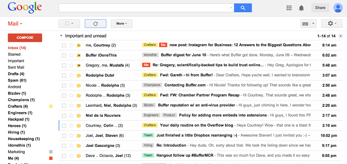Image resolution: width=347 pixels, height=164 pixels.
Task: Open the More actions dropdown
Action: pos(122,23)
